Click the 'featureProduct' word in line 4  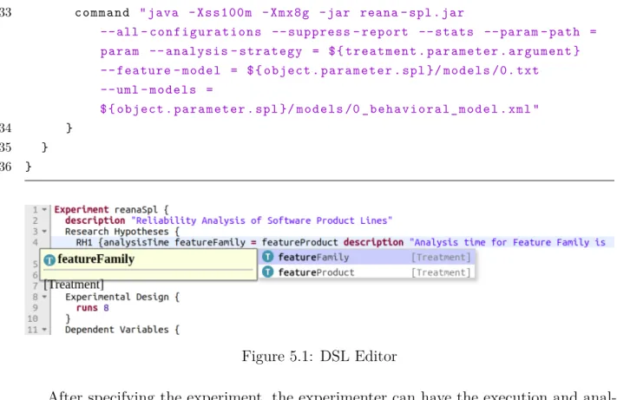[300, 242]
